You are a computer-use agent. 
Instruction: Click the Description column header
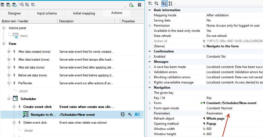click(x=86, y=21)
